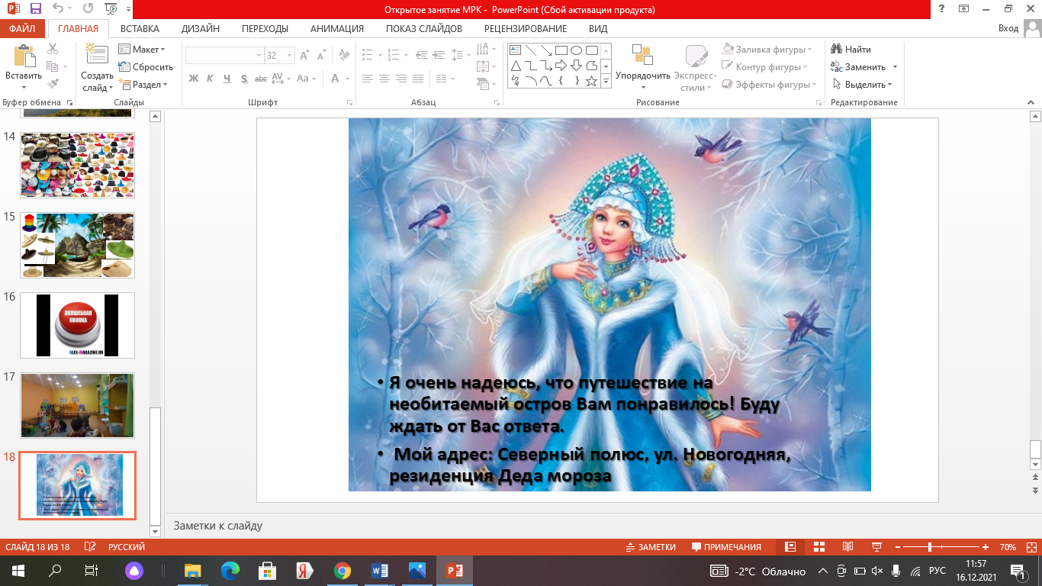Start slideshow from status bar icon
This screenshot has height=586, width=1042.
click(875, 547)
